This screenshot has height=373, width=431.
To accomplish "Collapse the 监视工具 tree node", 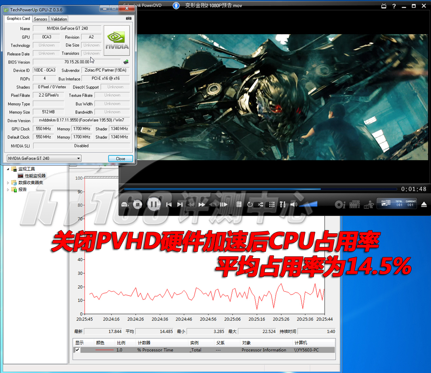I will 8,169.
